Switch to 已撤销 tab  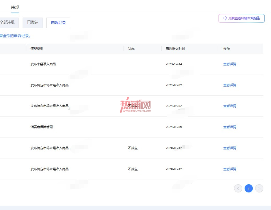coord(33,23)
